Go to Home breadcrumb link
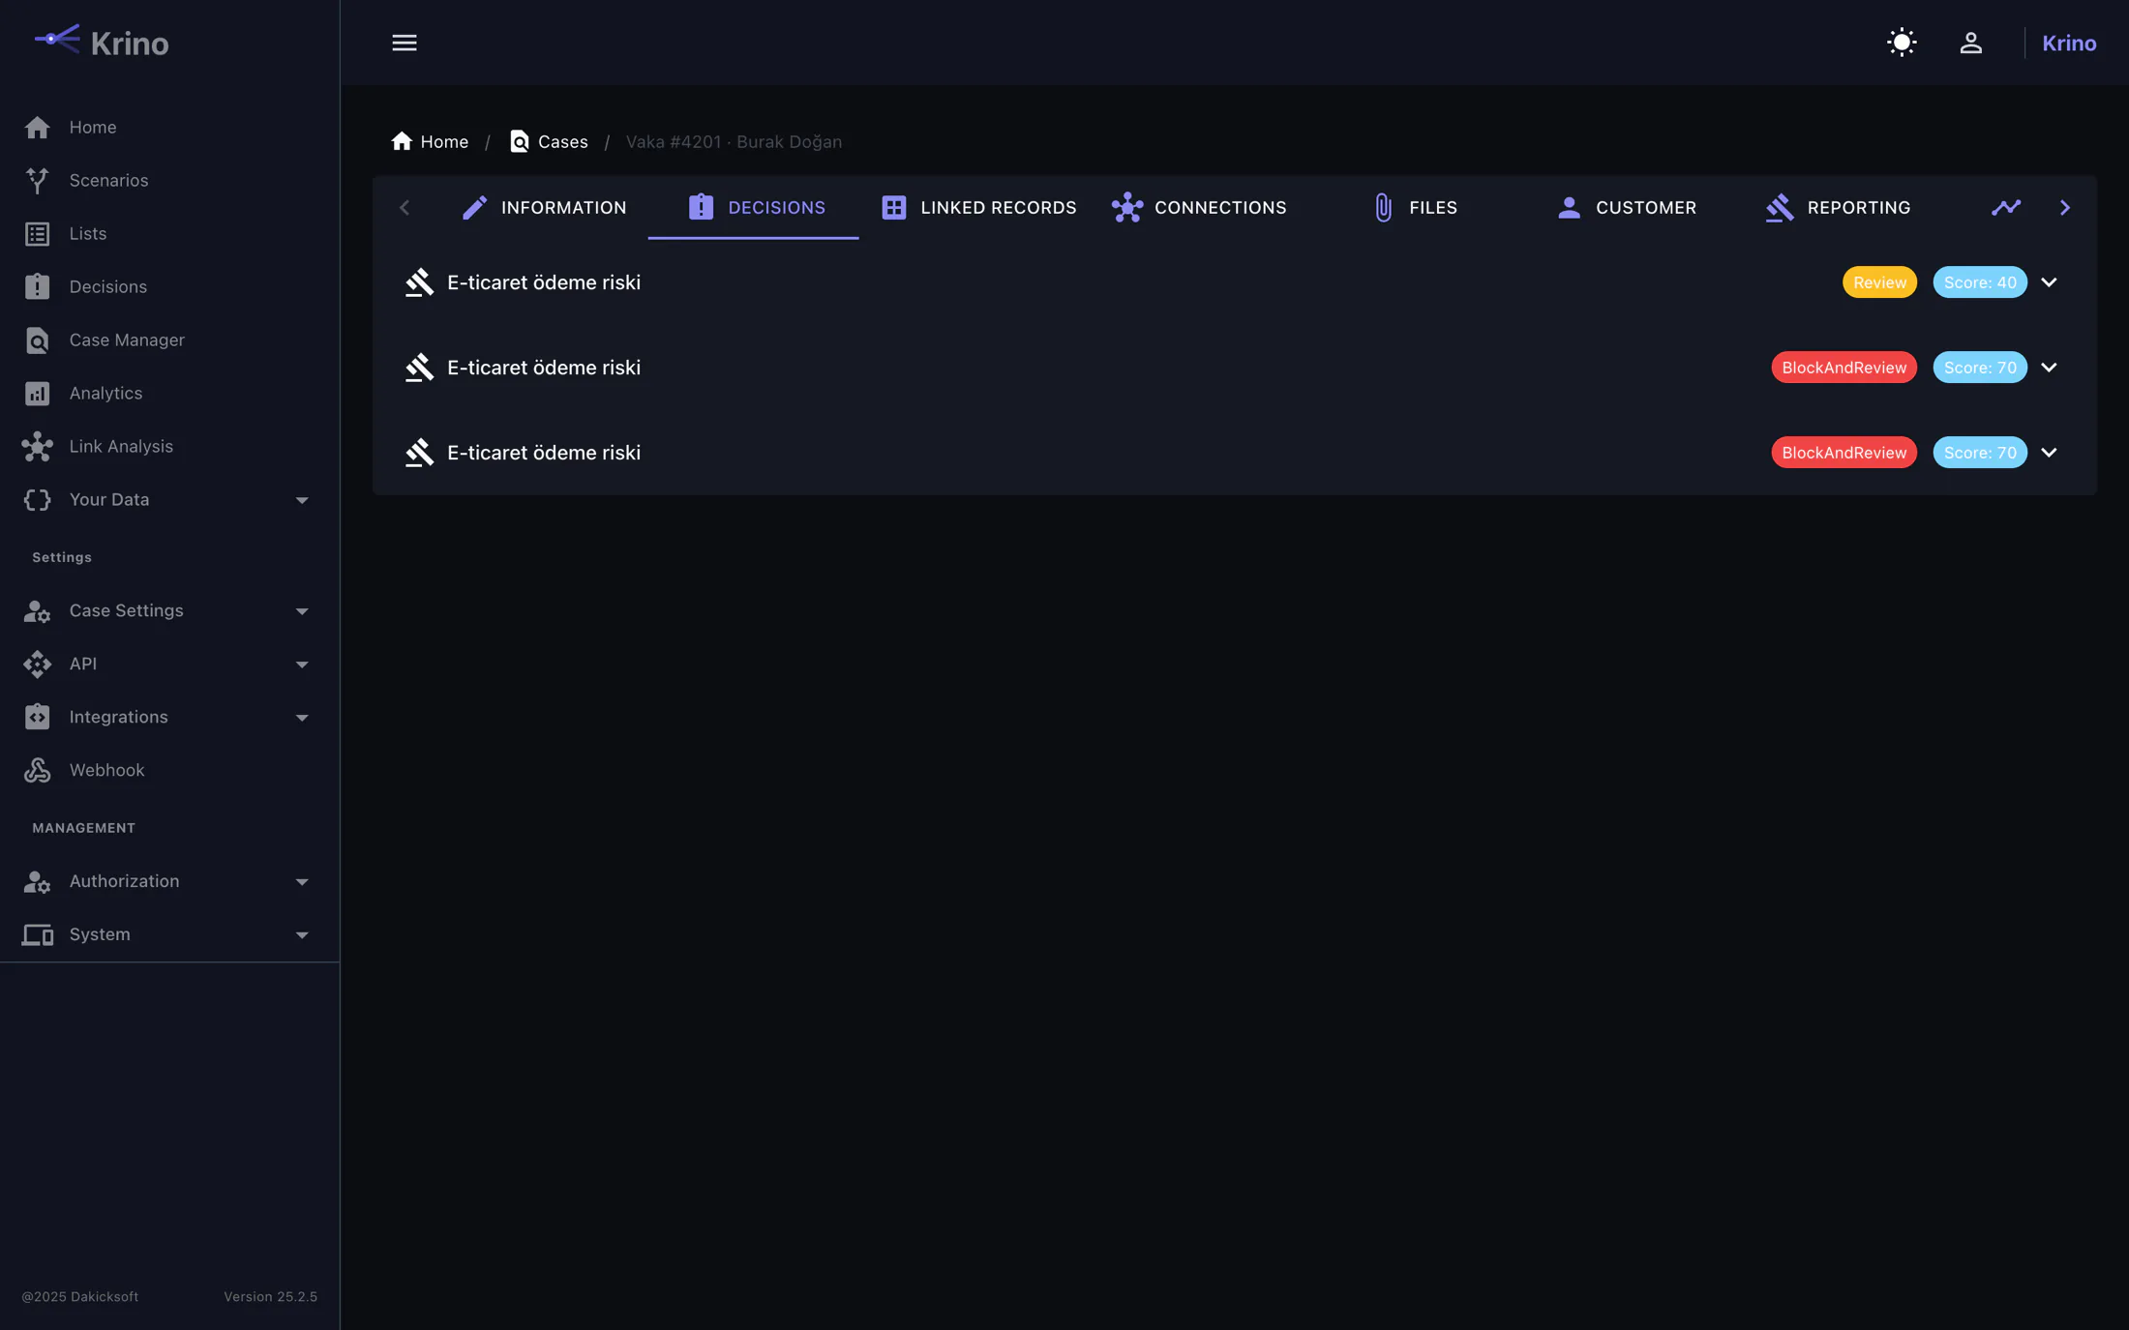2129x1330 pixels. (430, 142)
